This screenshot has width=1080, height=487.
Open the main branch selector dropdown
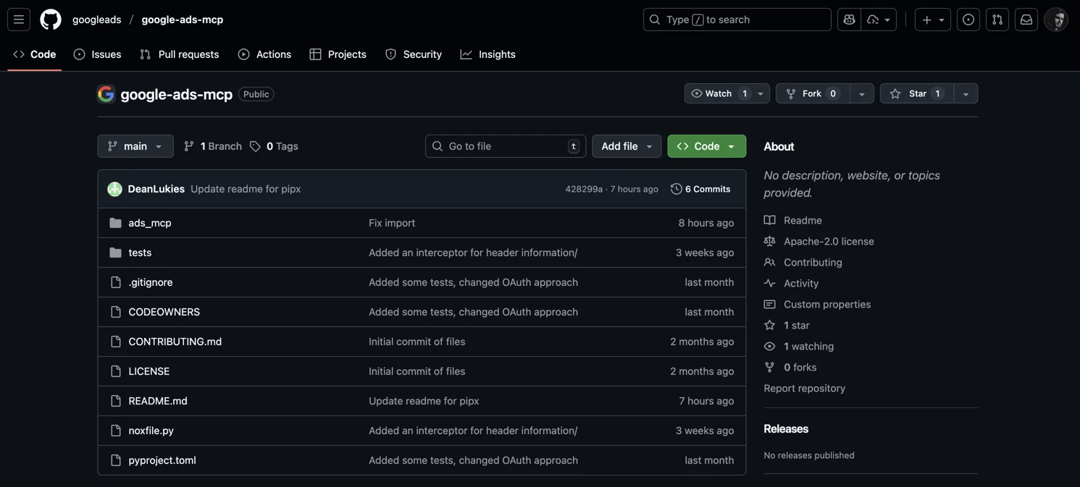(135, 146)
